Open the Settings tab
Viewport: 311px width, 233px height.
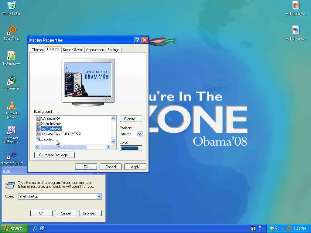(113, 49)
